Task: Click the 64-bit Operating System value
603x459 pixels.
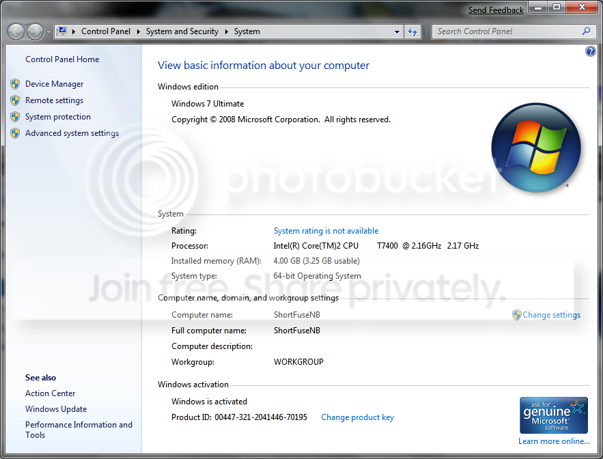Action: pos(318,276)
